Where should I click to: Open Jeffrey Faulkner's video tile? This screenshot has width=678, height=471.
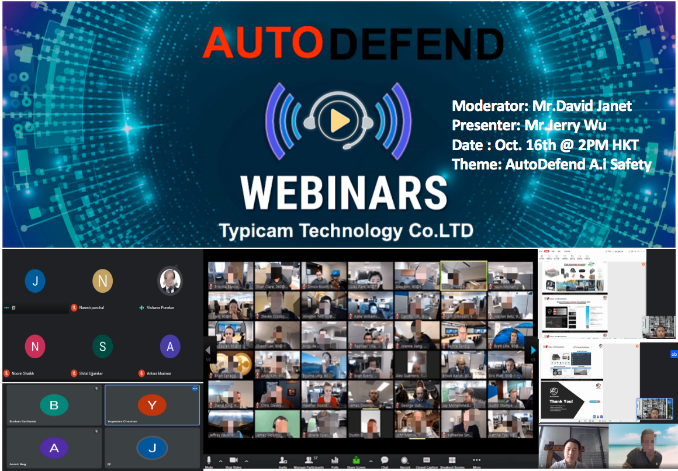[x=230, y=424]
